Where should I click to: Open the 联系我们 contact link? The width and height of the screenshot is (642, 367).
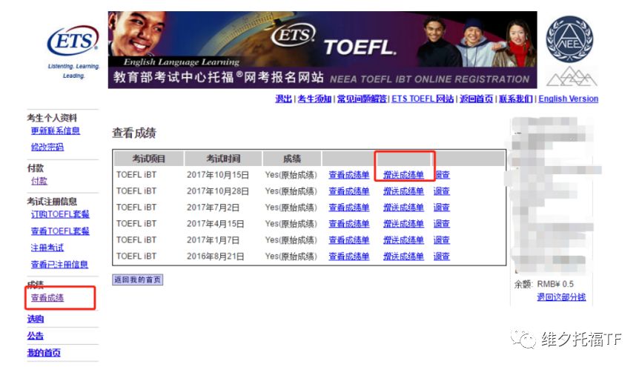coord(515,99)
